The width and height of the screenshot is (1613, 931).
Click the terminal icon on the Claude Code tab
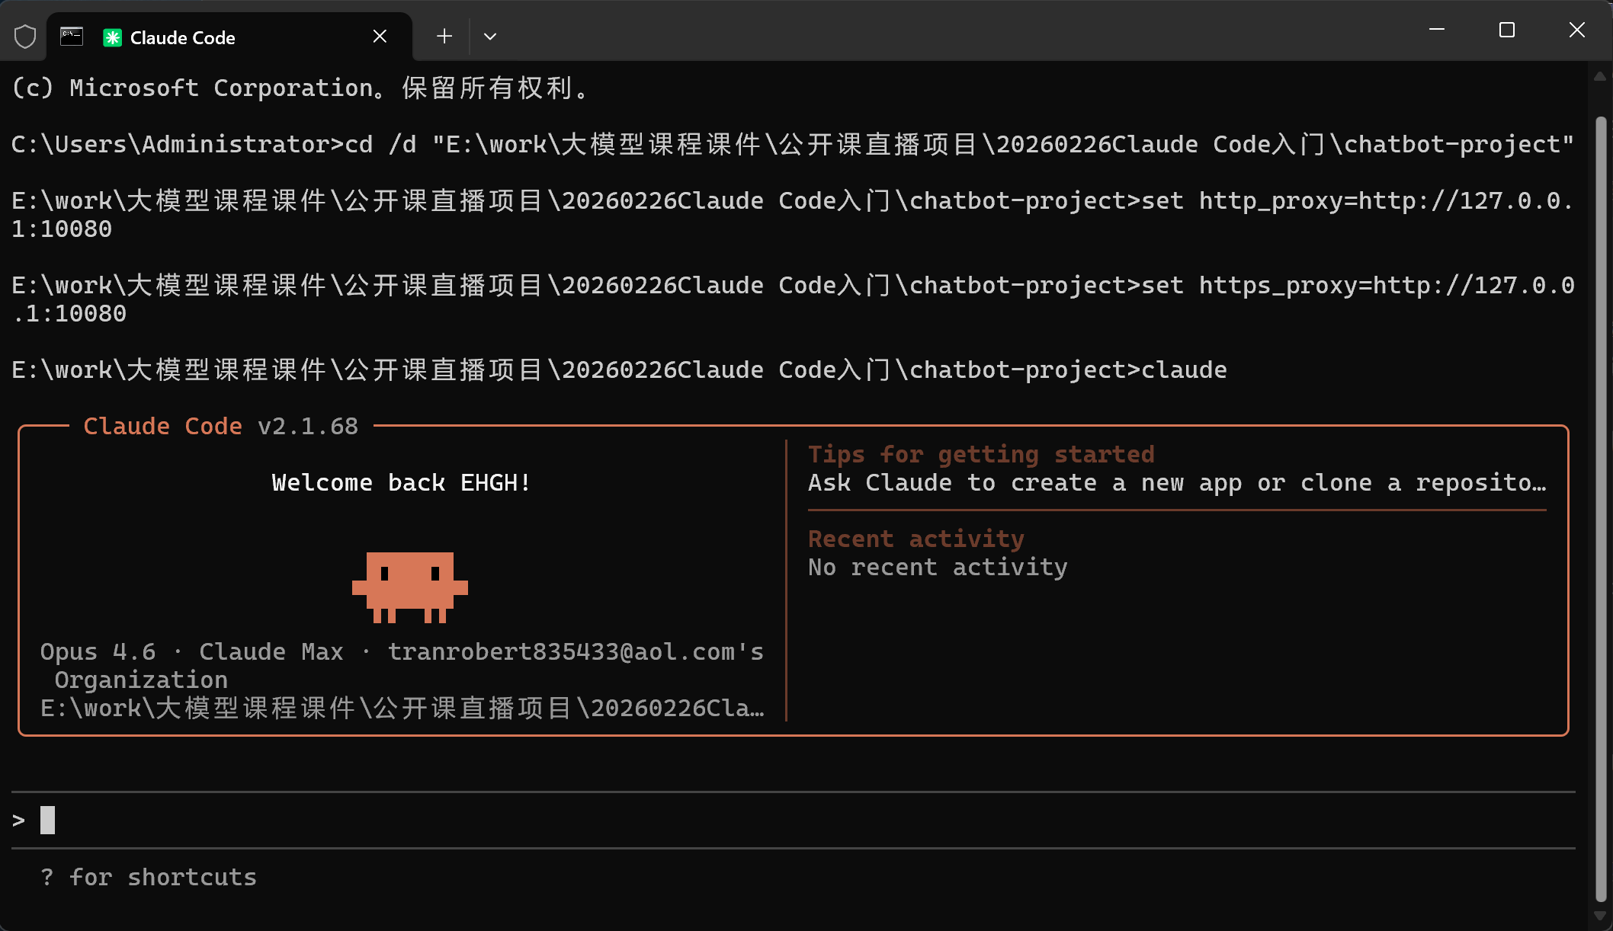pyautogui.click(x=72, y=36)
